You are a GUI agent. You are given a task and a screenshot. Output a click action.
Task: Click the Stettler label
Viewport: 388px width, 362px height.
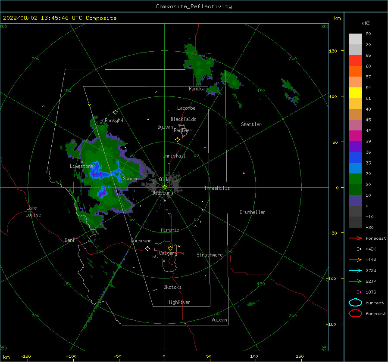point(251,124)
